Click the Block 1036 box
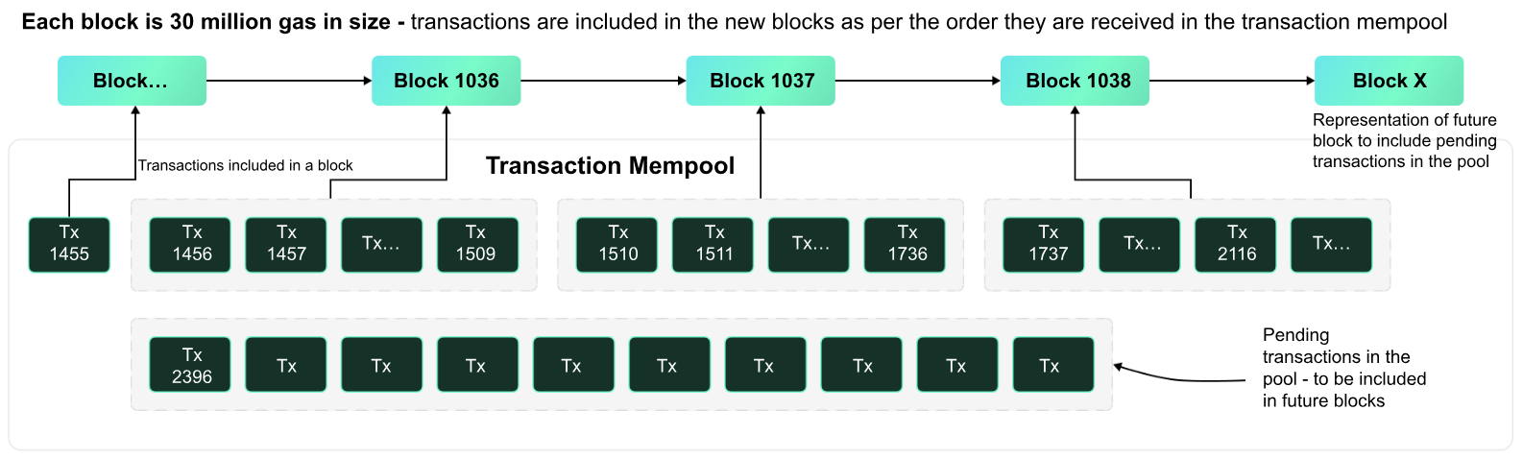This screenshot has height=459, width=1523. [446, 81]
